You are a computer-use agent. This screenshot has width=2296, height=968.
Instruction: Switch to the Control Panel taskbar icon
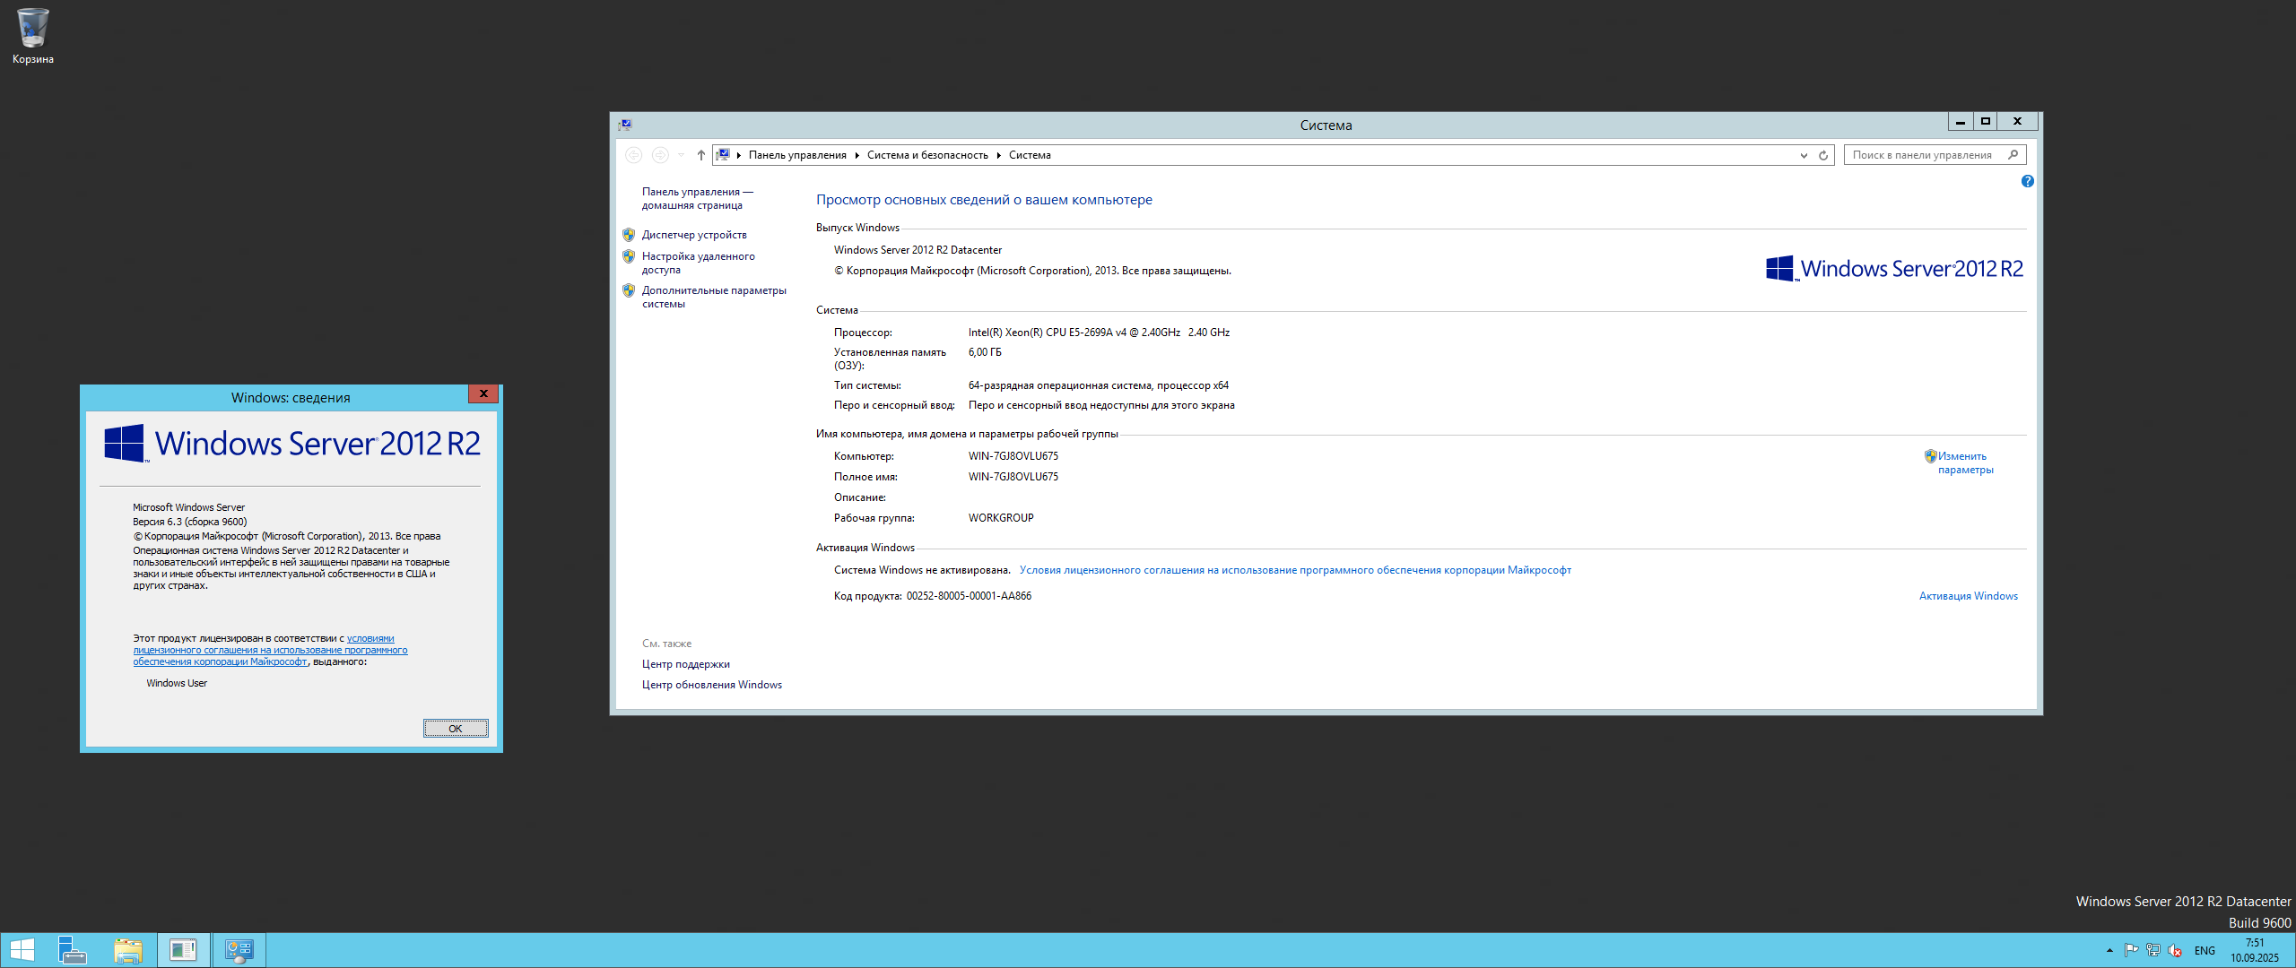tap(239, 950)
